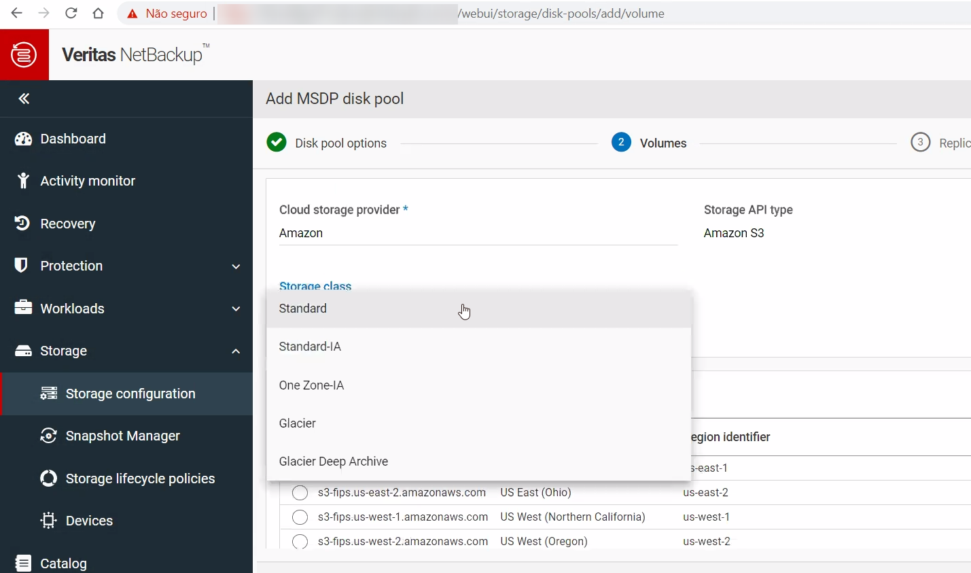Click the Veritas NetBackup logo icon

click(24, 54)
